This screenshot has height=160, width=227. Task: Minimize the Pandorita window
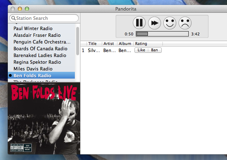point(20,9)
